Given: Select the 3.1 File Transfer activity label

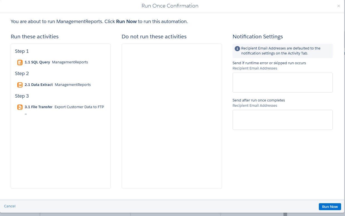Looking at the screenshot, I should 38,107.
